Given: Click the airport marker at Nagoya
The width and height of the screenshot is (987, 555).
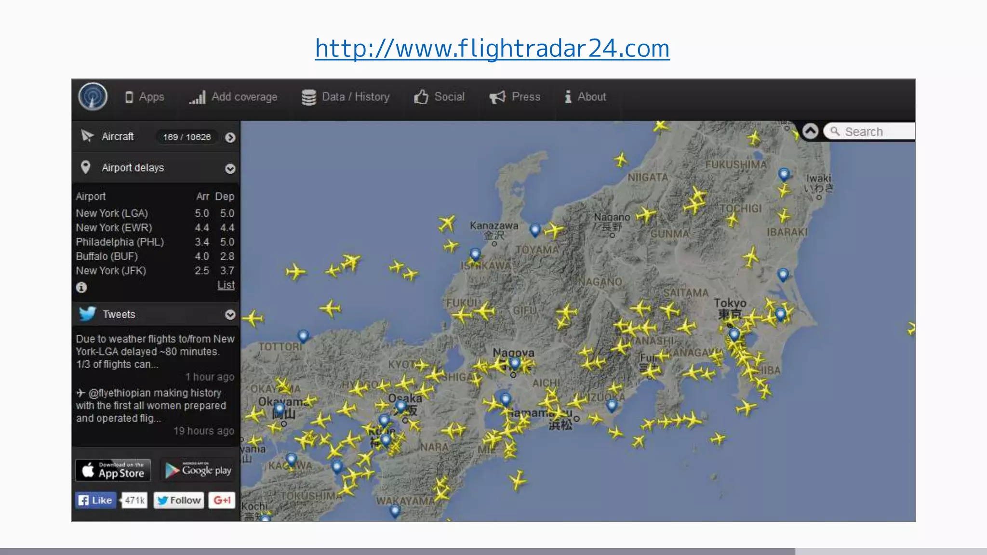Looking at the screenshot, I should pos(515,363).
